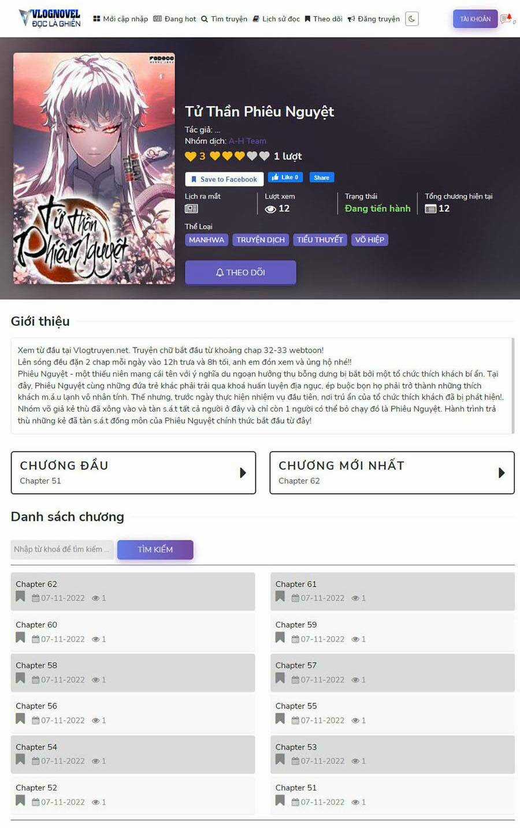Click the TÌM KIẾM search button
Screen dimensions: 520x828
point(155,550)
